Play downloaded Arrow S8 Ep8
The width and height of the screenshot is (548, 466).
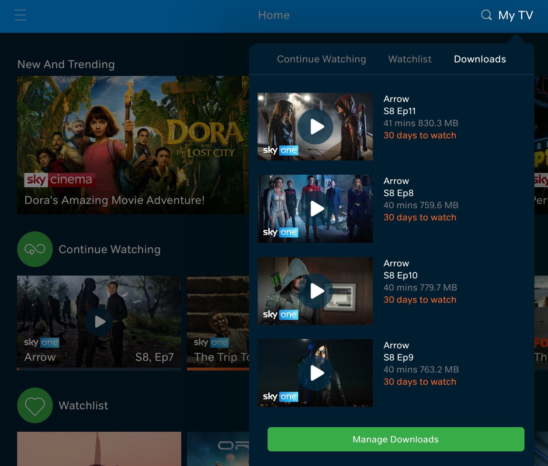coord(315,209)
